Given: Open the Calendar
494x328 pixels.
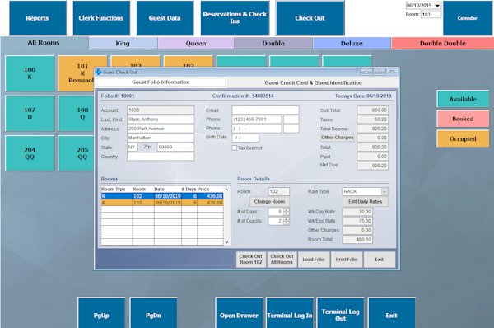Looking at the screenshot, I should click(x=467, y=18).
